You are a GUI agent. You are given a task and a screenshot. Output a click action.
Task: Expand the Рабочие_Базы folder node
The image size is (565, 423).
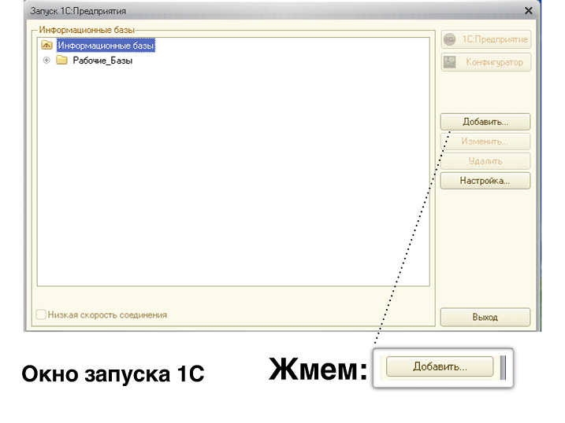point(46,60)
